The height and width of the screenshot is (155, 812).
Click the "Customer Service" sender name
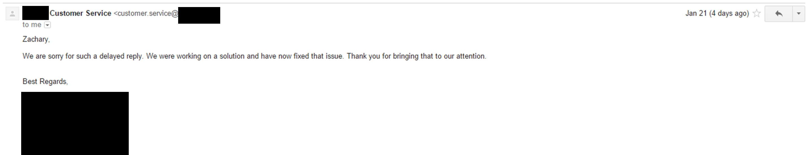[80, 13]
